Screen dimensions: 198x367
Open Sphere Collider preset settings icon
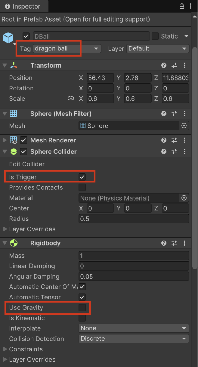(174, 152)
